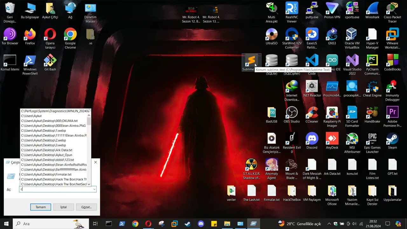Launch Firefox from the desktop
The image size is (407, 229).
coord(30,37)
